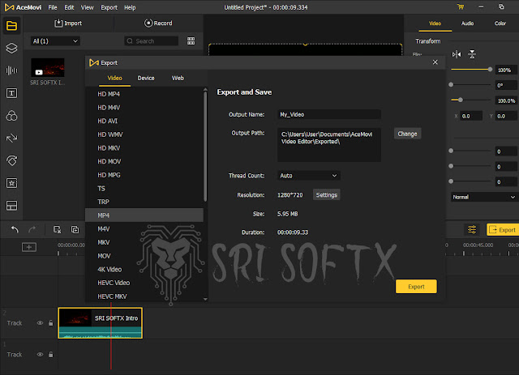Switch to Color tab in properties panel
Screen dimensions: 519x375
point(500,23)
